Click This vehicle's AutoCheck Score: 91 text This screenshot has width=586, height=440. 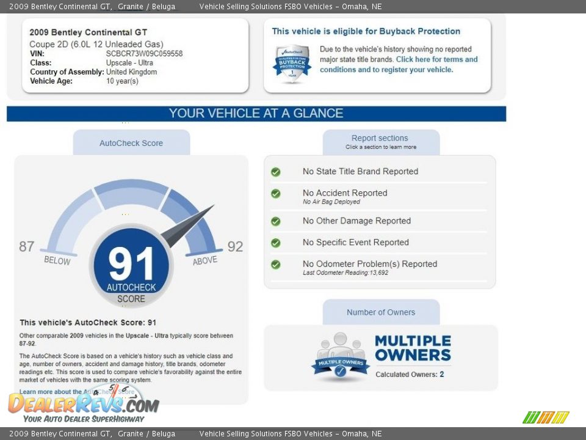coord(88,323)
